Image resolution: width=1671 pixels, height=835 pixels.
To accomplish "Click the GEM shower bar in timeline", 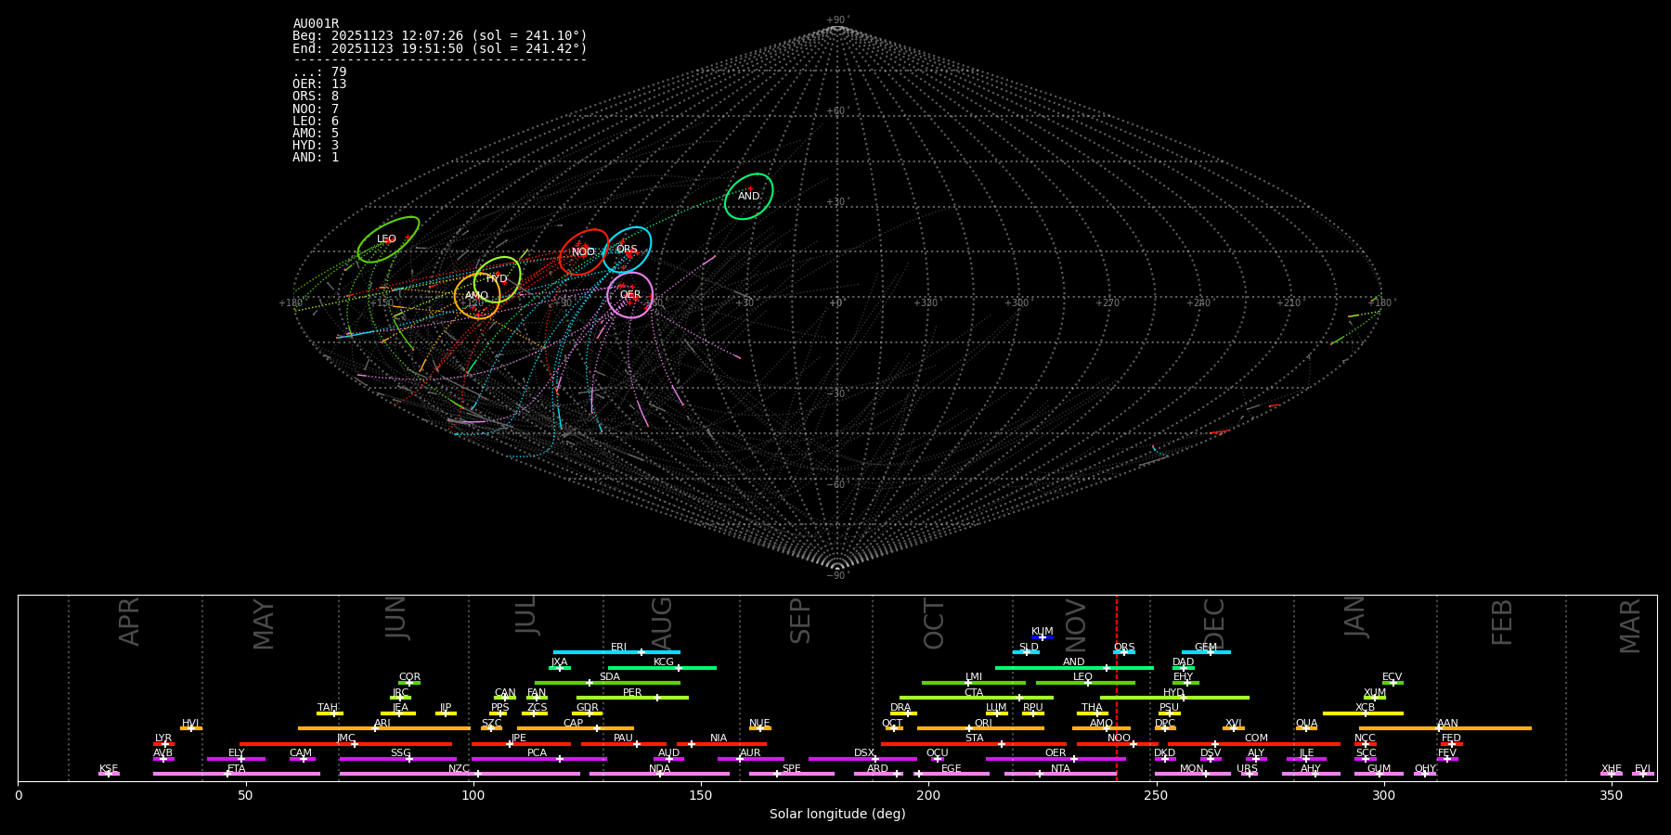I will [1205, 652].
